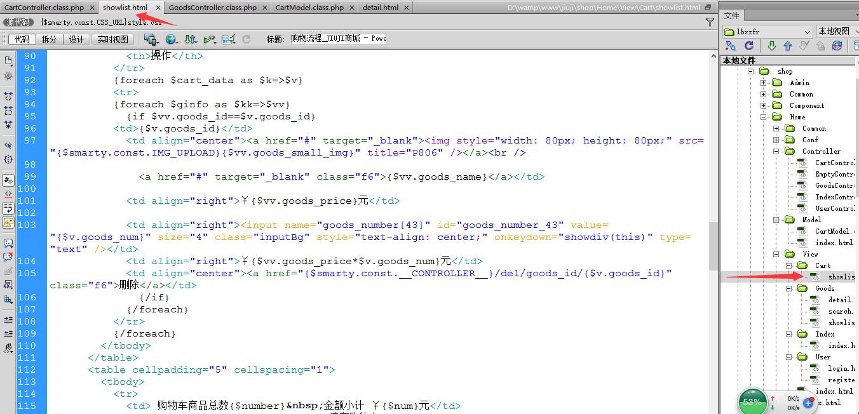
Task: Close the GoodsController.class.php tab
Action: [x=266, y=8]
